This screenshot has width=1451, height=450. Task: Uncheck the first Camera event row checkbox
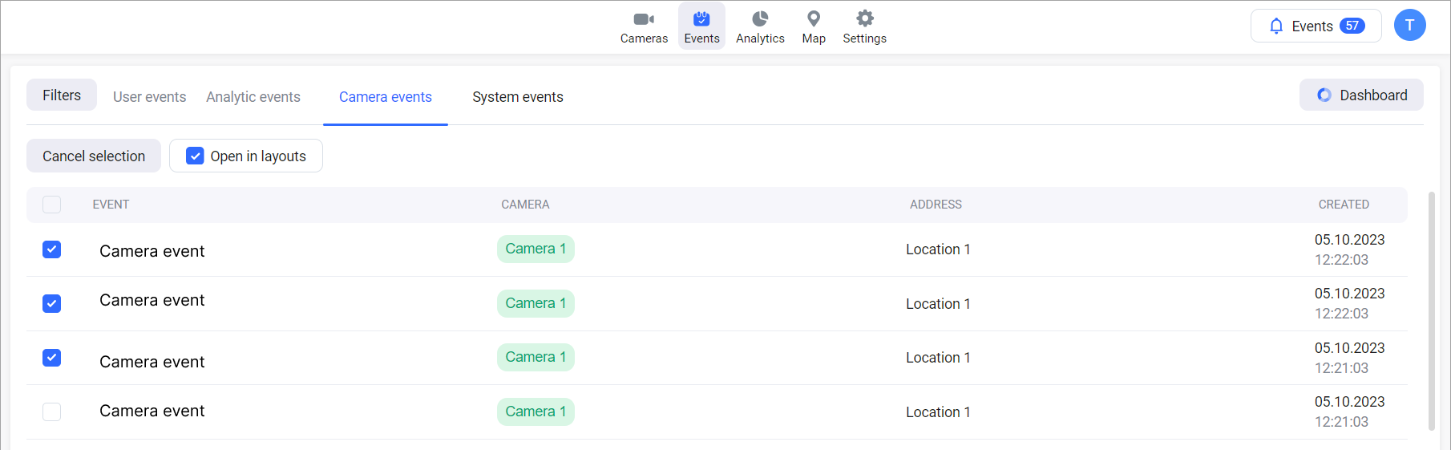point(52,249)
